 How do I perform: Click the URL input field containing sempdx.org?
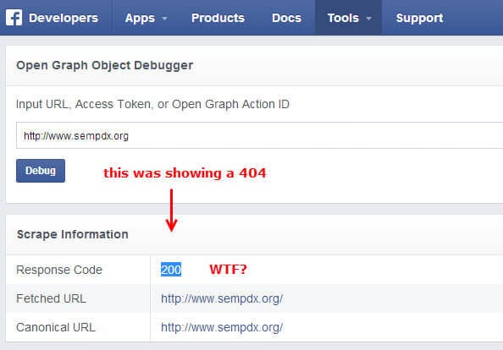click(x=259, y=135)
